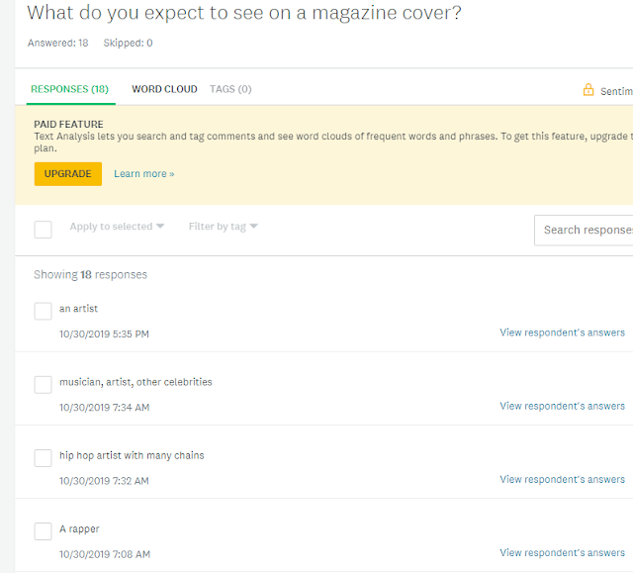This screenshot has height=573, width=633.
Task: View respondent's answers for 'A rapper'
Action: (x=563, y=553)
